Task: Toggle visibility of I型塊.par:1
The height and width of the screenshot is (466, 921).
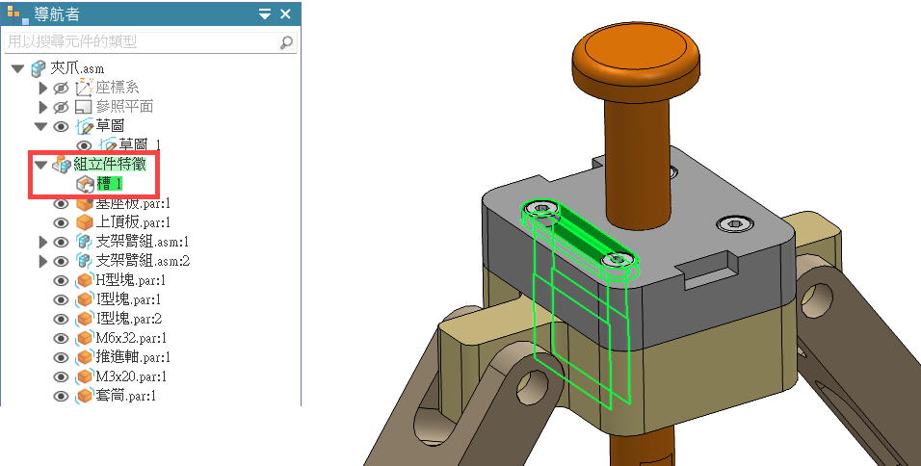Action: tap(61, 299)
